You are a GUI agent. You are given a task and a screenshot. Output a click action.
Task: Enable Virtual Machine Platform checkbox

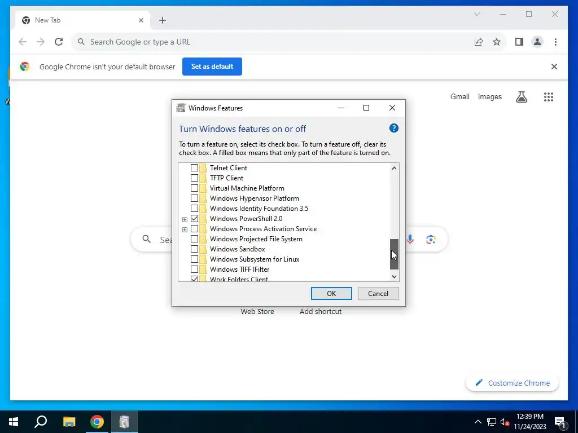194,188
